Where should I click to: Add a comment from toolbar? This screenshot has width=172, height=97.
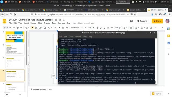coord(120,28)
